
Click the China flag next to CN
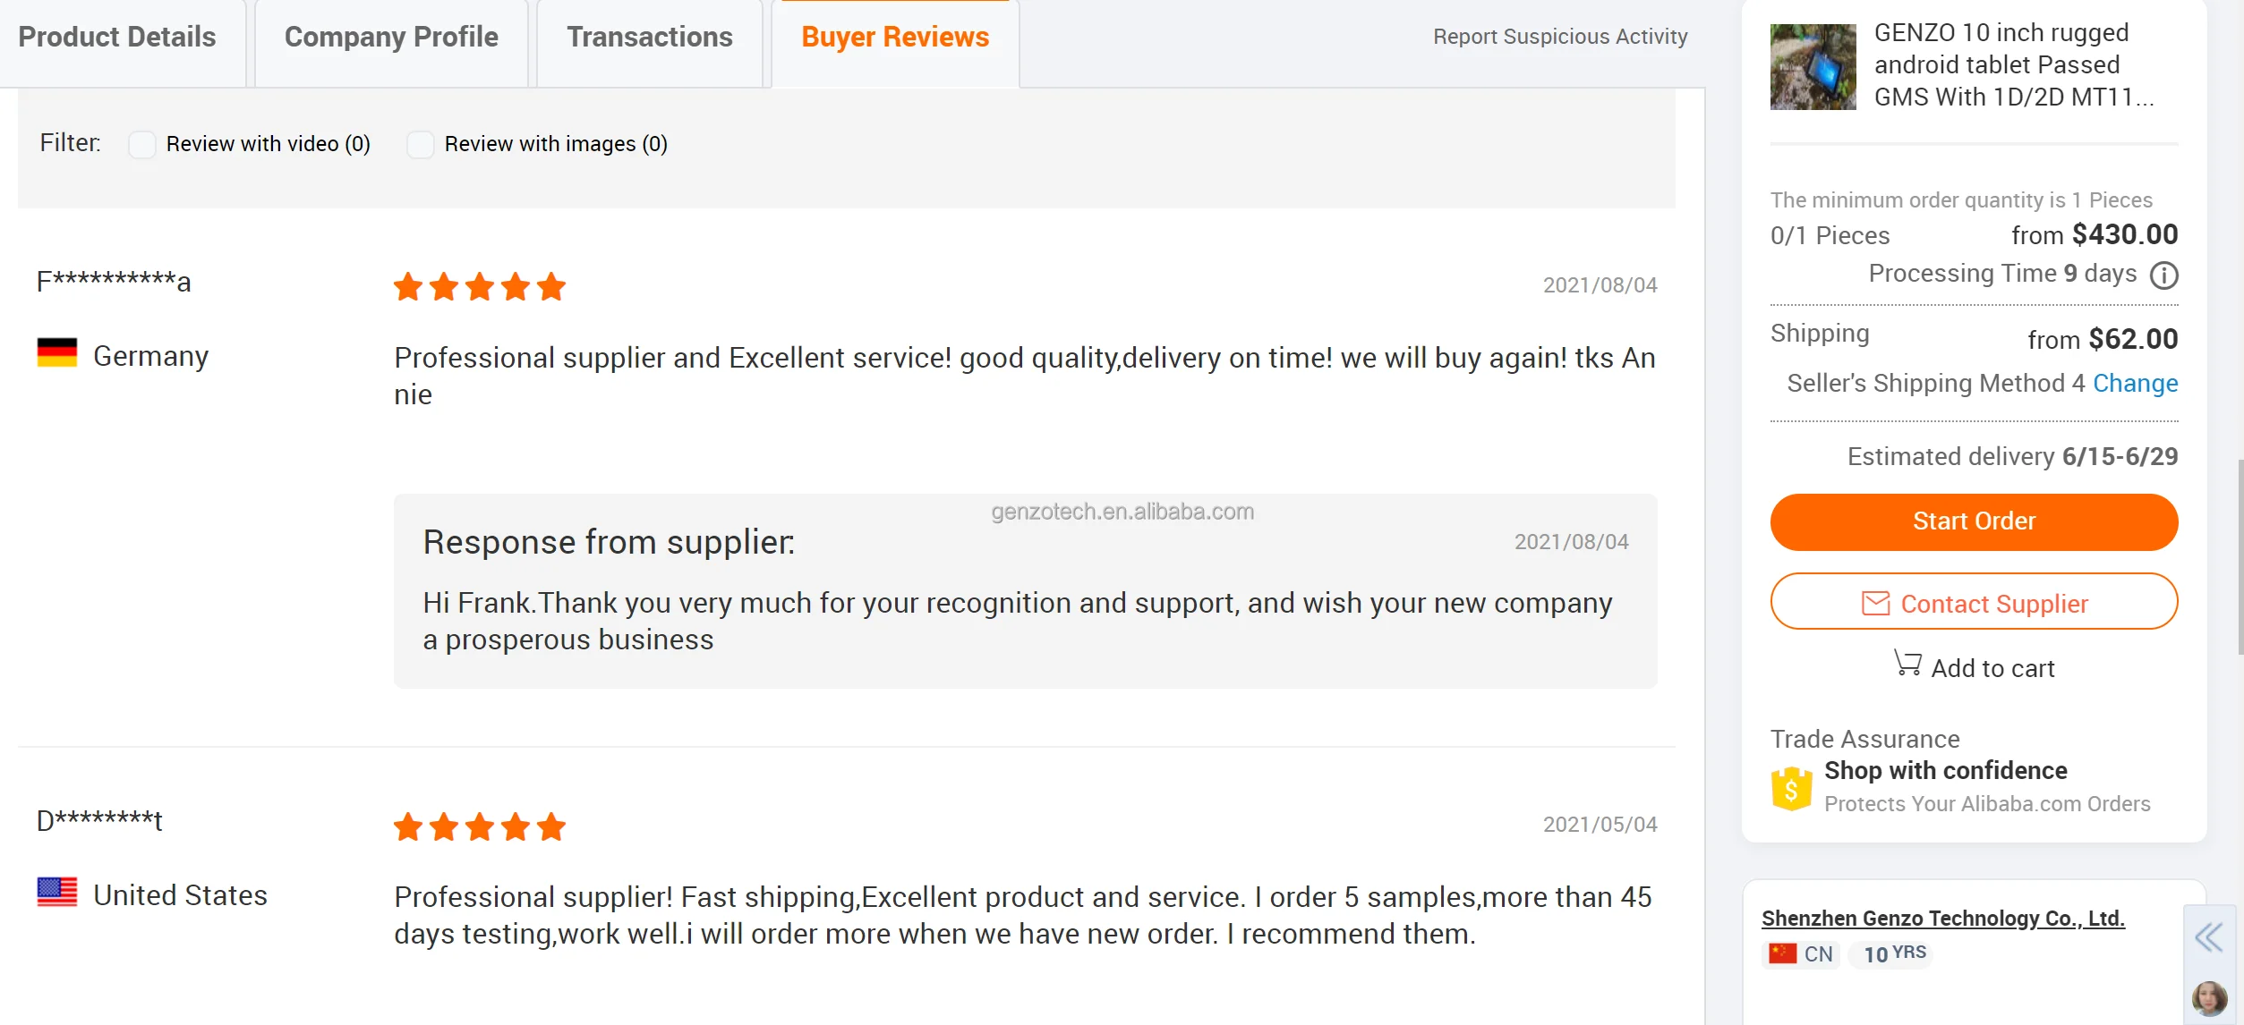(x=1782, y=953)
